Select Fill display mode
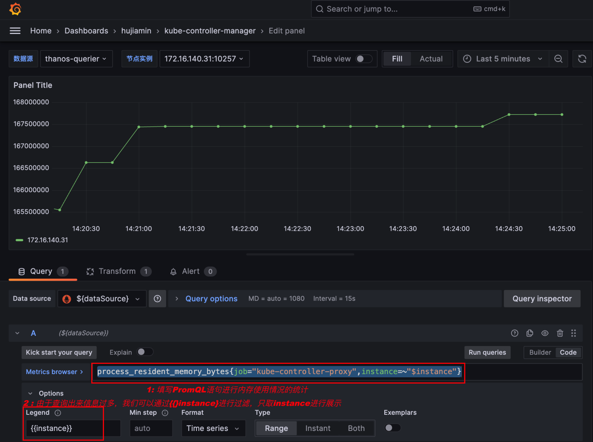 (x=397, y=59)
